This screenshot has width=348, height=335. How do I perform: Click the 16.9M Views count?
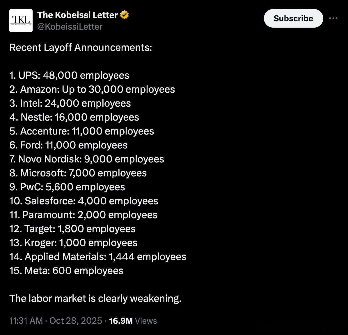133,321
